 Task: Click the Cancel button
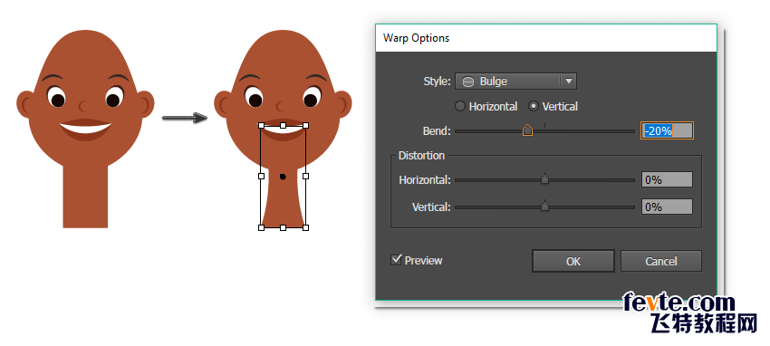[661, 261]
